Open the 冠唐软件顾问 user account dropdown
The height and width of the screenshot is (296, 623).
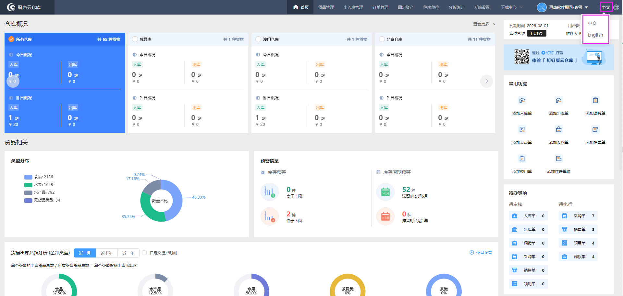(x=563, y=7)
